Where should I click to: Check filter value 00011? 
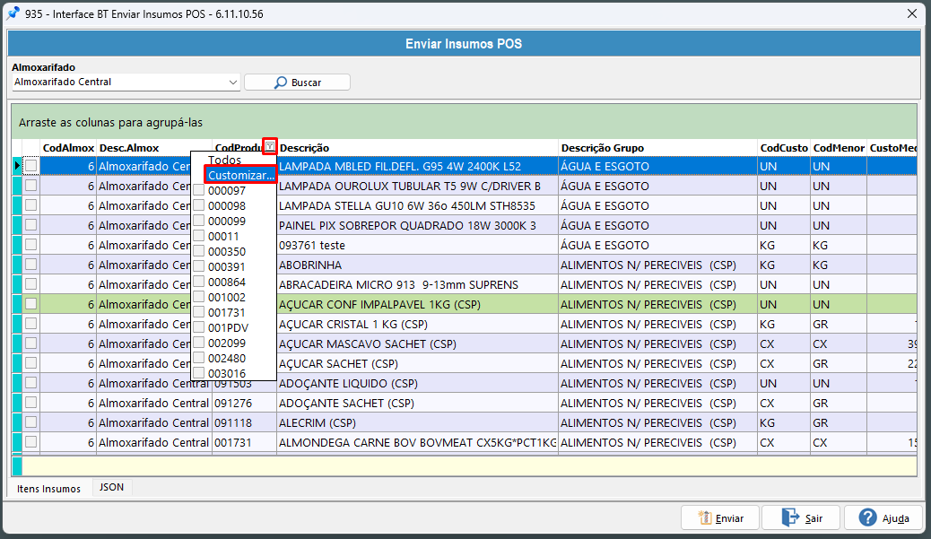click(x=199, y=236)
